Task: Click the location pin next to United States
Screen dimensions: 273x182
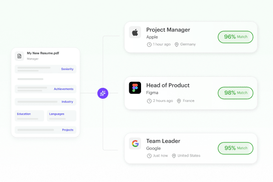Action: tap(174, 156)
